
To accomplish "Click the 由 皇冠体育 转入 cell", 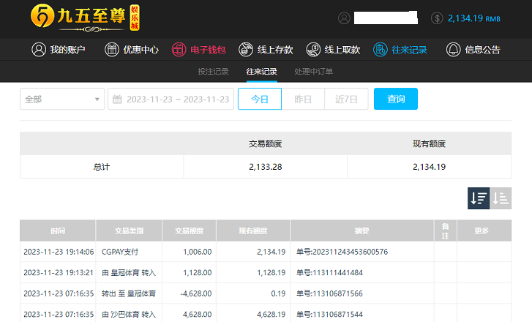I will point(129,272).
